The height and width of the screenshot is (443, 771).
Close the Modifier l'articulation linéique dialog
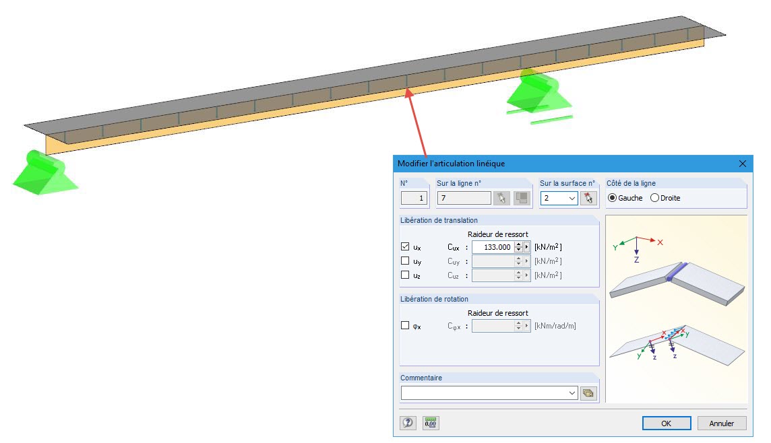(743, 164)
